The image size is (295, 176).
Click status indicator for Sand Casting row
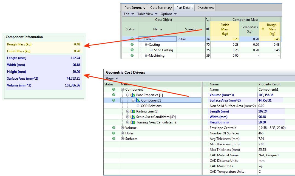click(132, 50)
